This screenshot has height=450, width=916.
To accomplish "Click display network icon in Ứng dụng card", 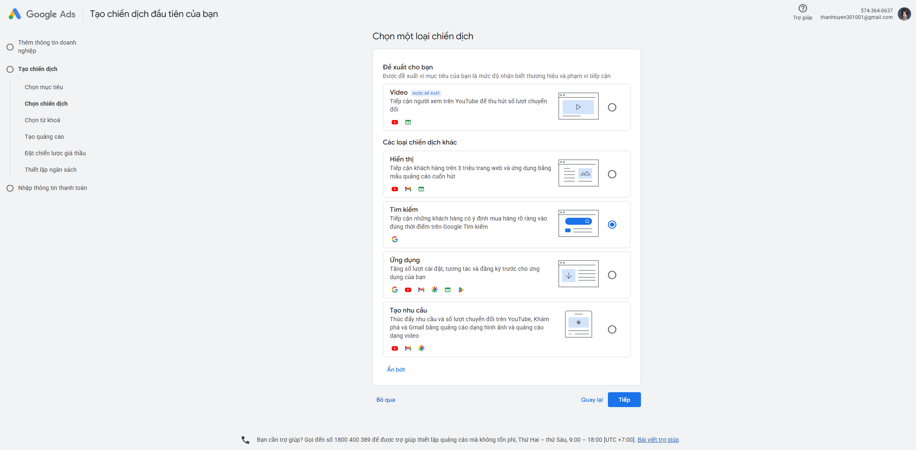I will 448,290.
